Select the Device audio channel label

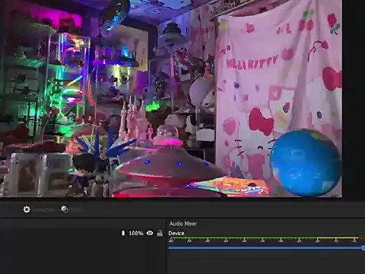coord(176,233)
